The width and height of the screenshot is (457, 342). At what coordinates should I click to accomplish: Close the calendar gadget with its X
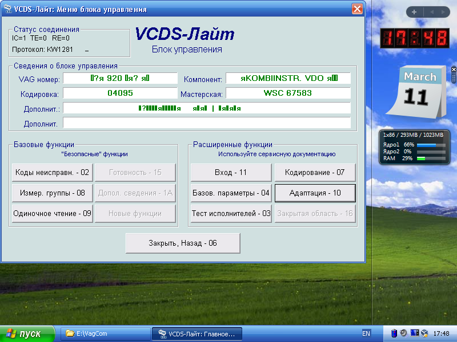pos(454,70)
